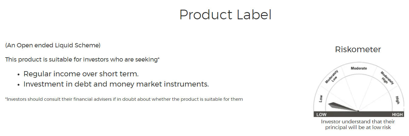
Task: Click the needle pivot at the gauge center
Action: pyautogui.click(x=359, y=111)
